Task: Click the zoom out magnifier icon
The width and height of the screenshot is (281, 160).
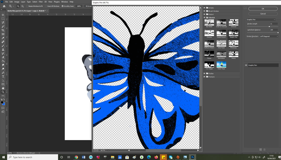Action: click(x=22, y=6)
